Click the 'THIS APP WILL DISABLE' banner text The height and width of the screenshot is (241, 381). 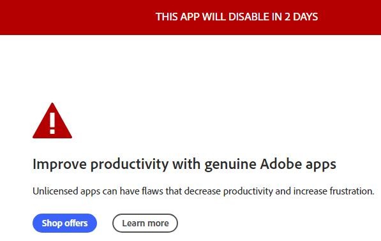pos(237,17)
